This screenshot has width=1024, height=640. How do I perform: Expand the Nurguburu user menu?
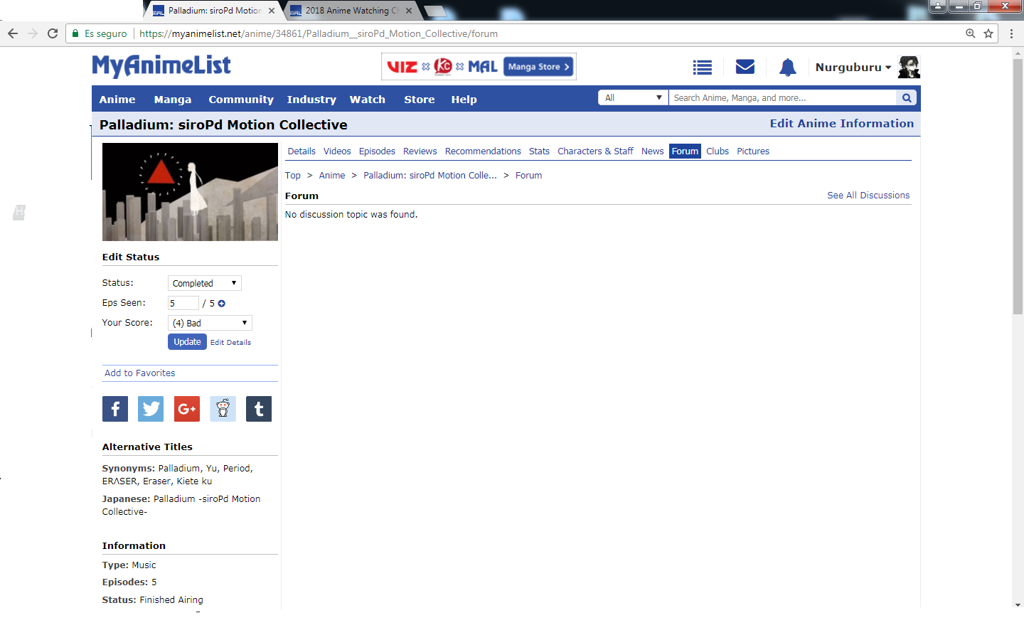click(853, 68)
